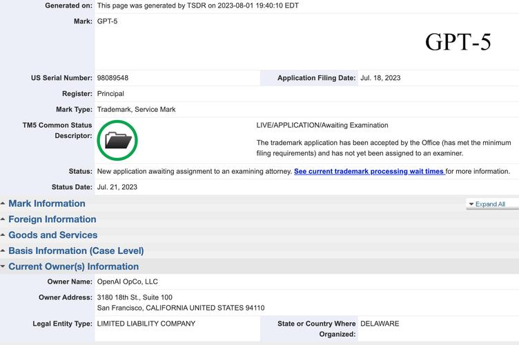Click the DELAWARE organization value
The image size is (519, 345).
point(380,324)
